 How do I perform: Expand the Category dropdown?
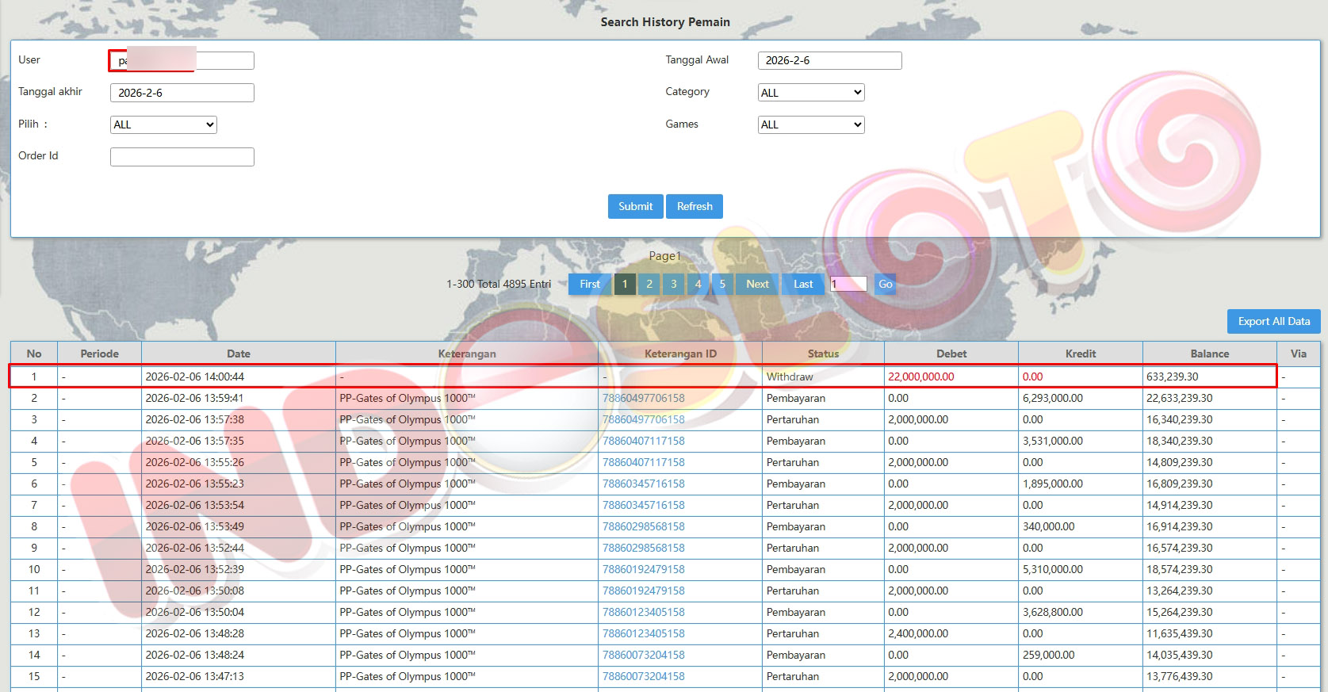click(x=810, y=93)
